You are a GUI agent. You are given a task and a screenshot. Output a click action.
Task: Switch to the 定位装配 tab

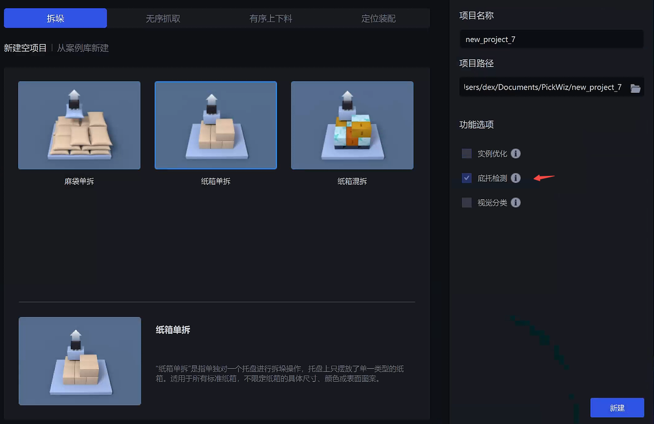[378, 18]
